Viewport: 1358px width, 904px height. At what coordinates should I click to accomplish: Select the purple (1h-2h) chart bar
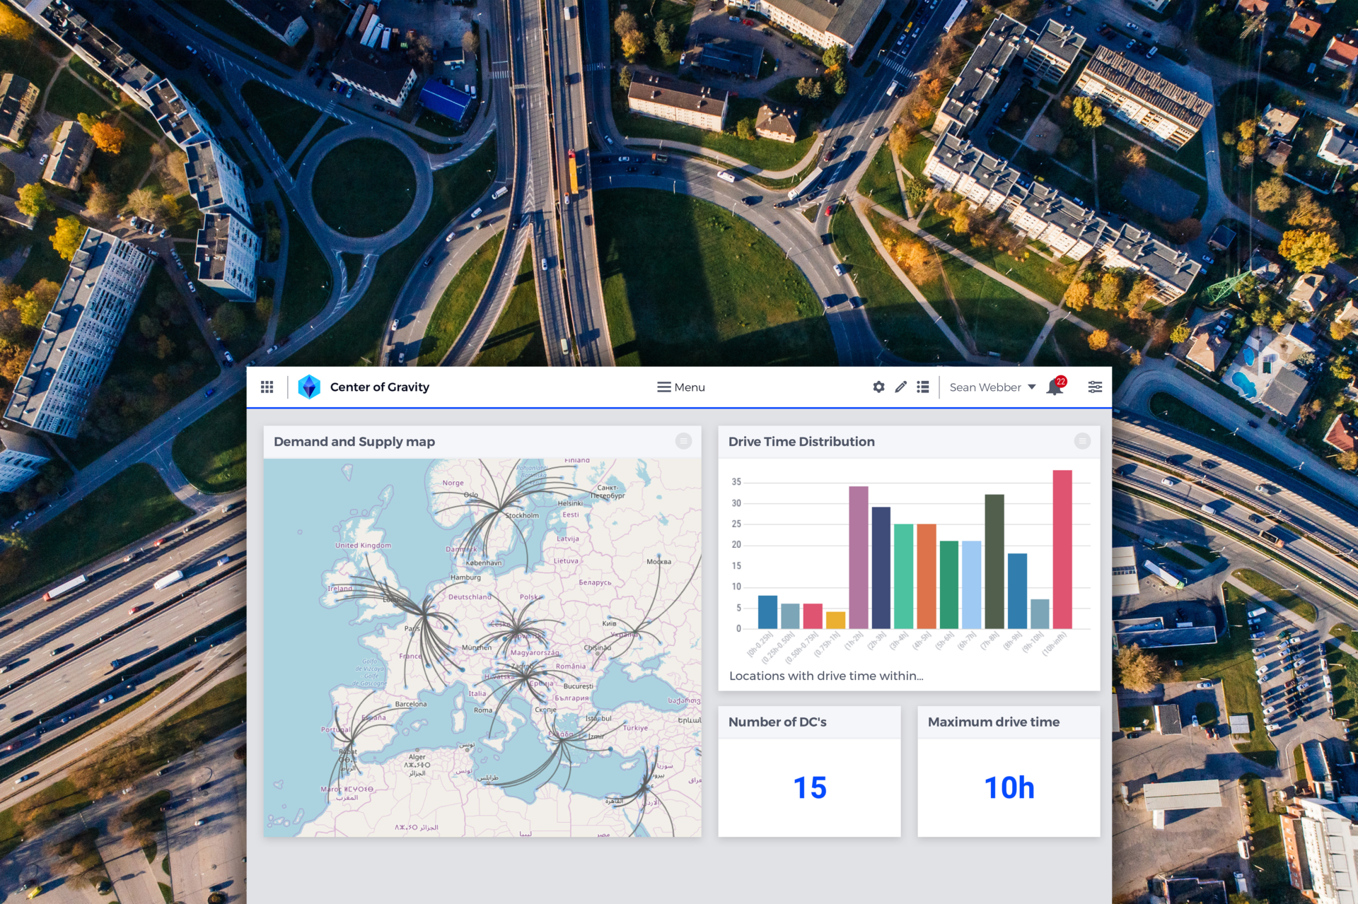pos(858,557)
